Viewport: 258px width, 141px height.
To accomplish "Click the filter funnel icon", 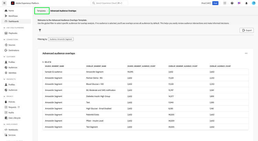I will (40, 30).
